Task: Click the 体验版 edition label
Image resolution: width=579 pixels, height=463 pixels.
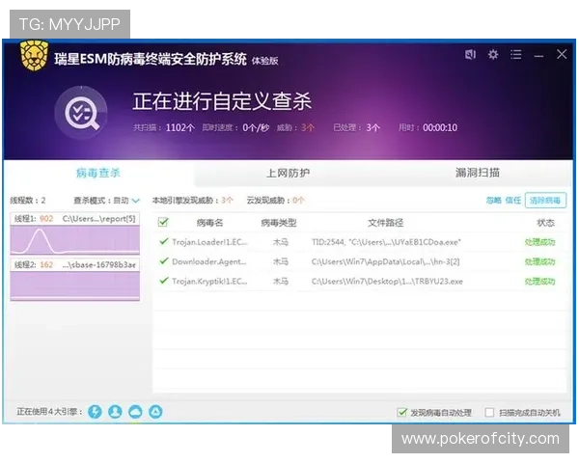Action: (264, 61)
